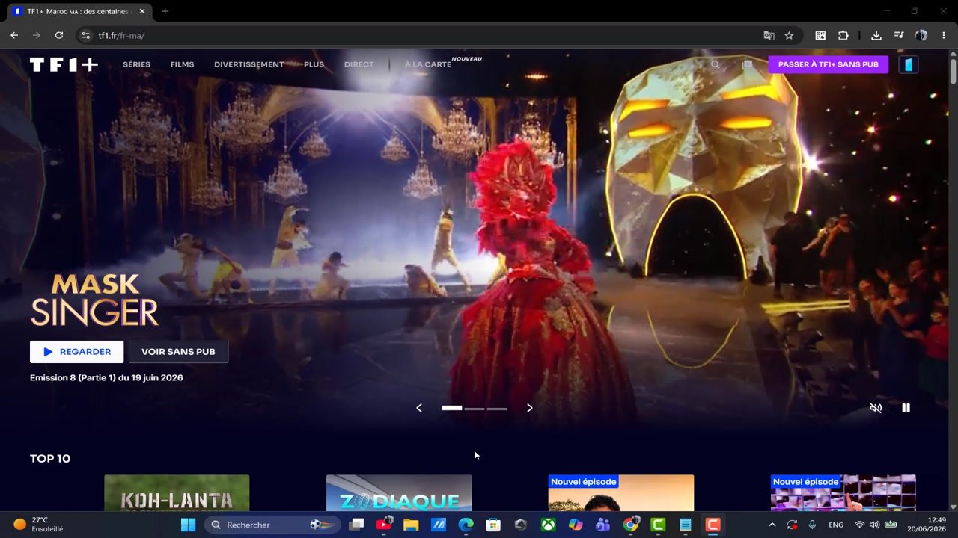Click the TF1+ logo

(x=64, y=64)
